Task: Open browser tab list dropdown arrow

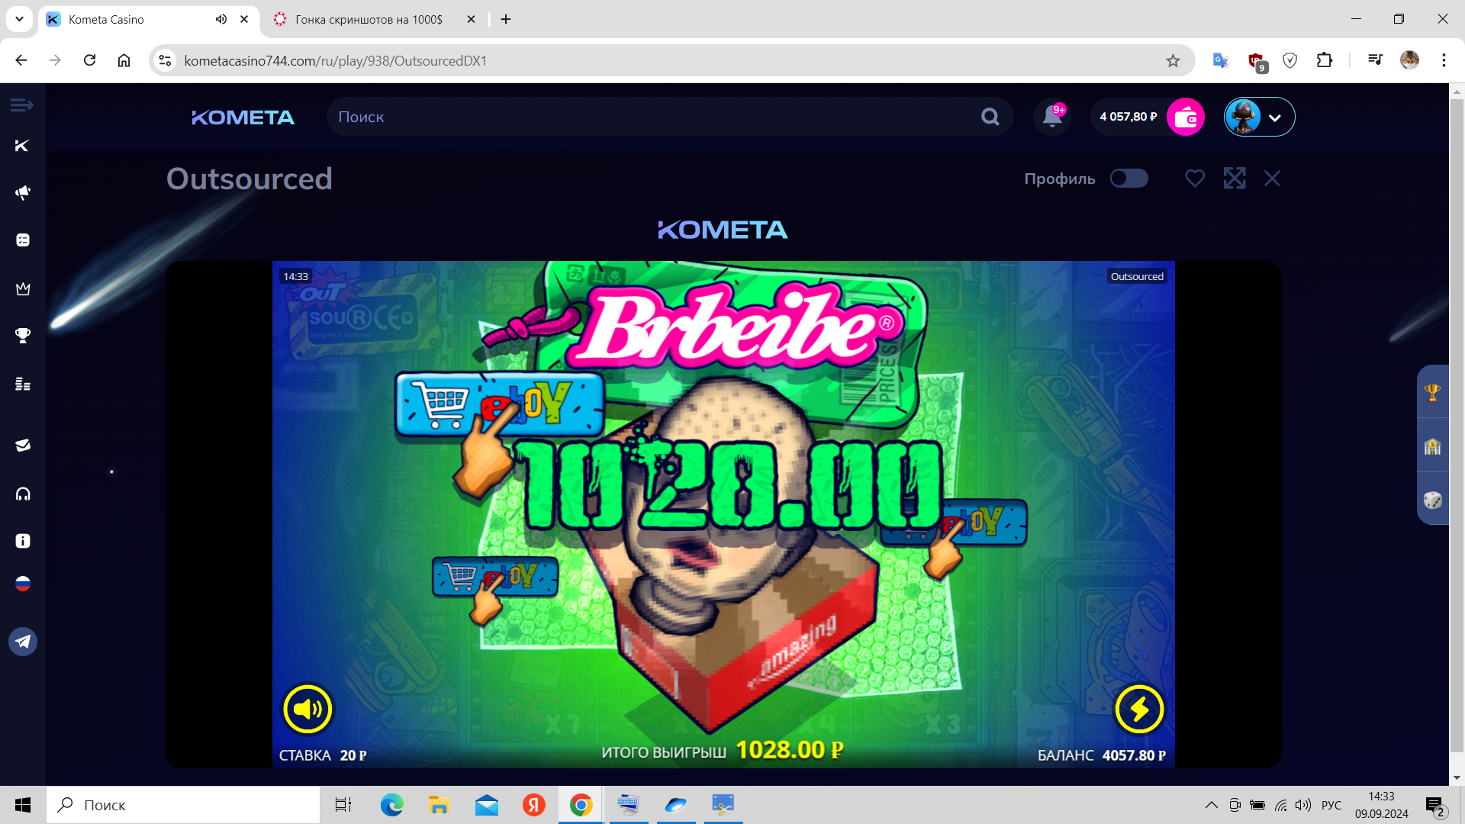Action: [19, 19]
